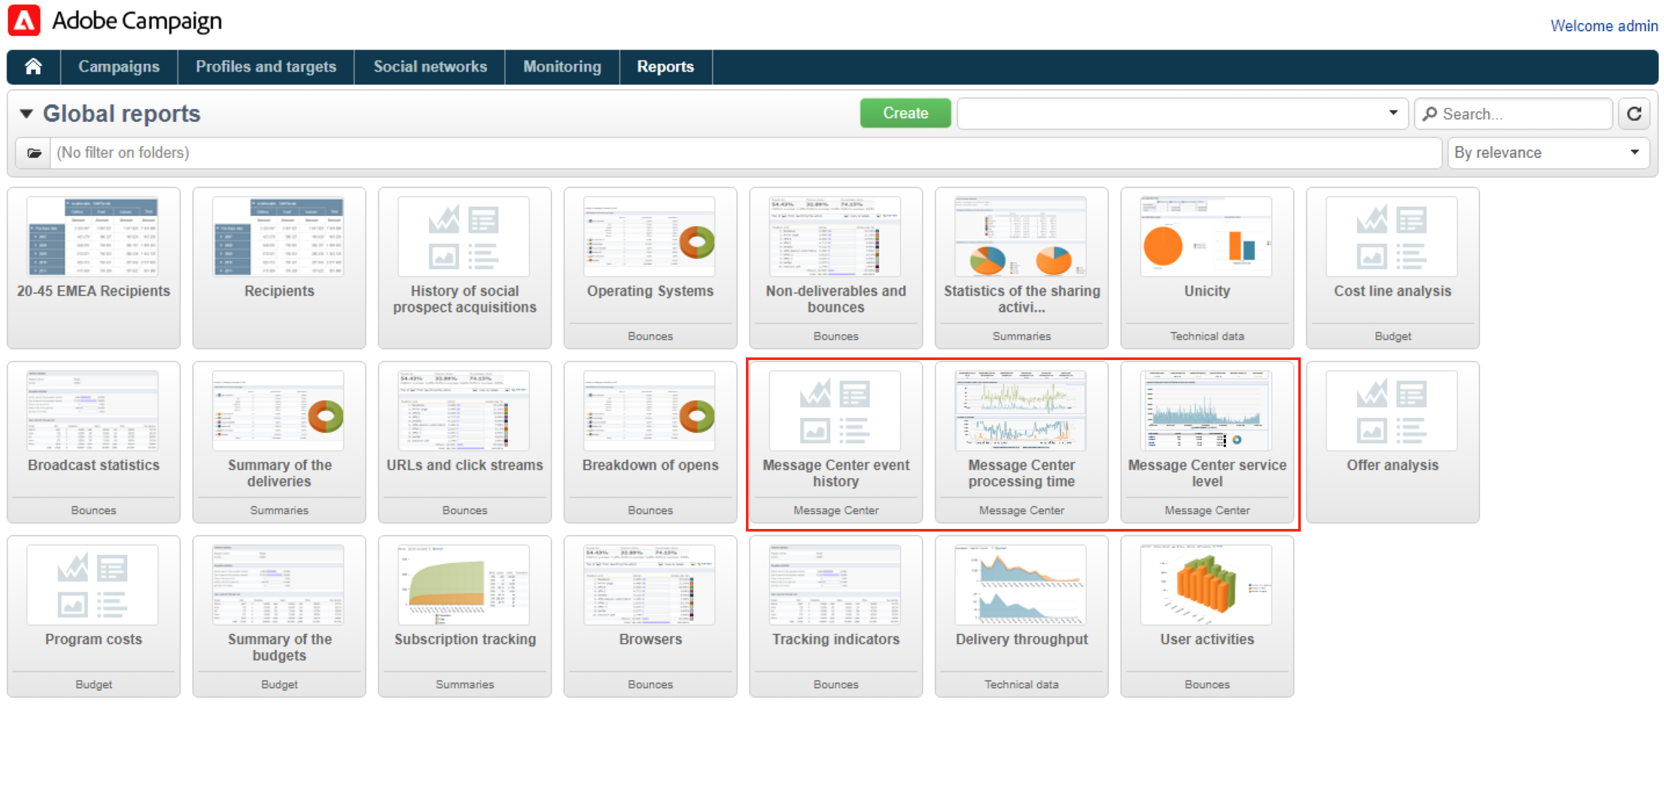Open the Offer analysis report icon
This screenshot has height=797, width=1664.
pyautogui.click(x=1391, y=412)
